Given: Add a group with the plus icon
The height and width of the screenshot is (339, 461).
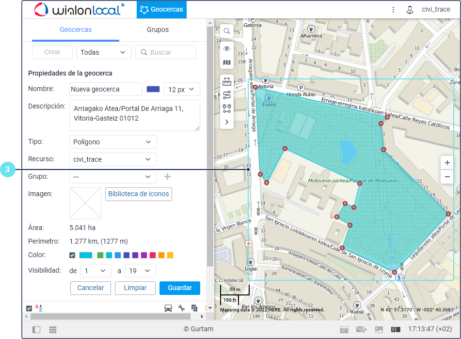Looking at the screenshot, I should [x=167, y=177].
